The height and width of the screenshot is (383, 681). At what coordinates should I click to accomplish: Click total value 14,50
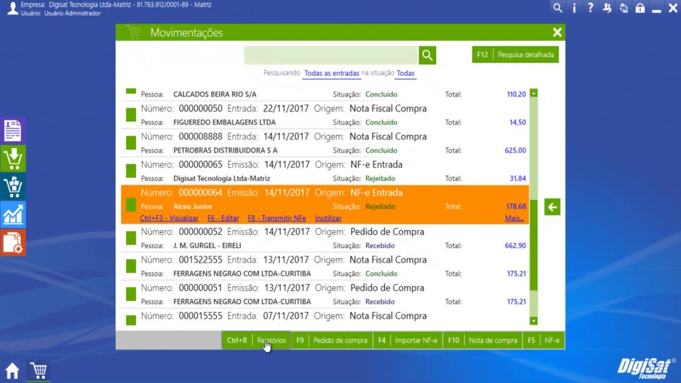[518, 122]
